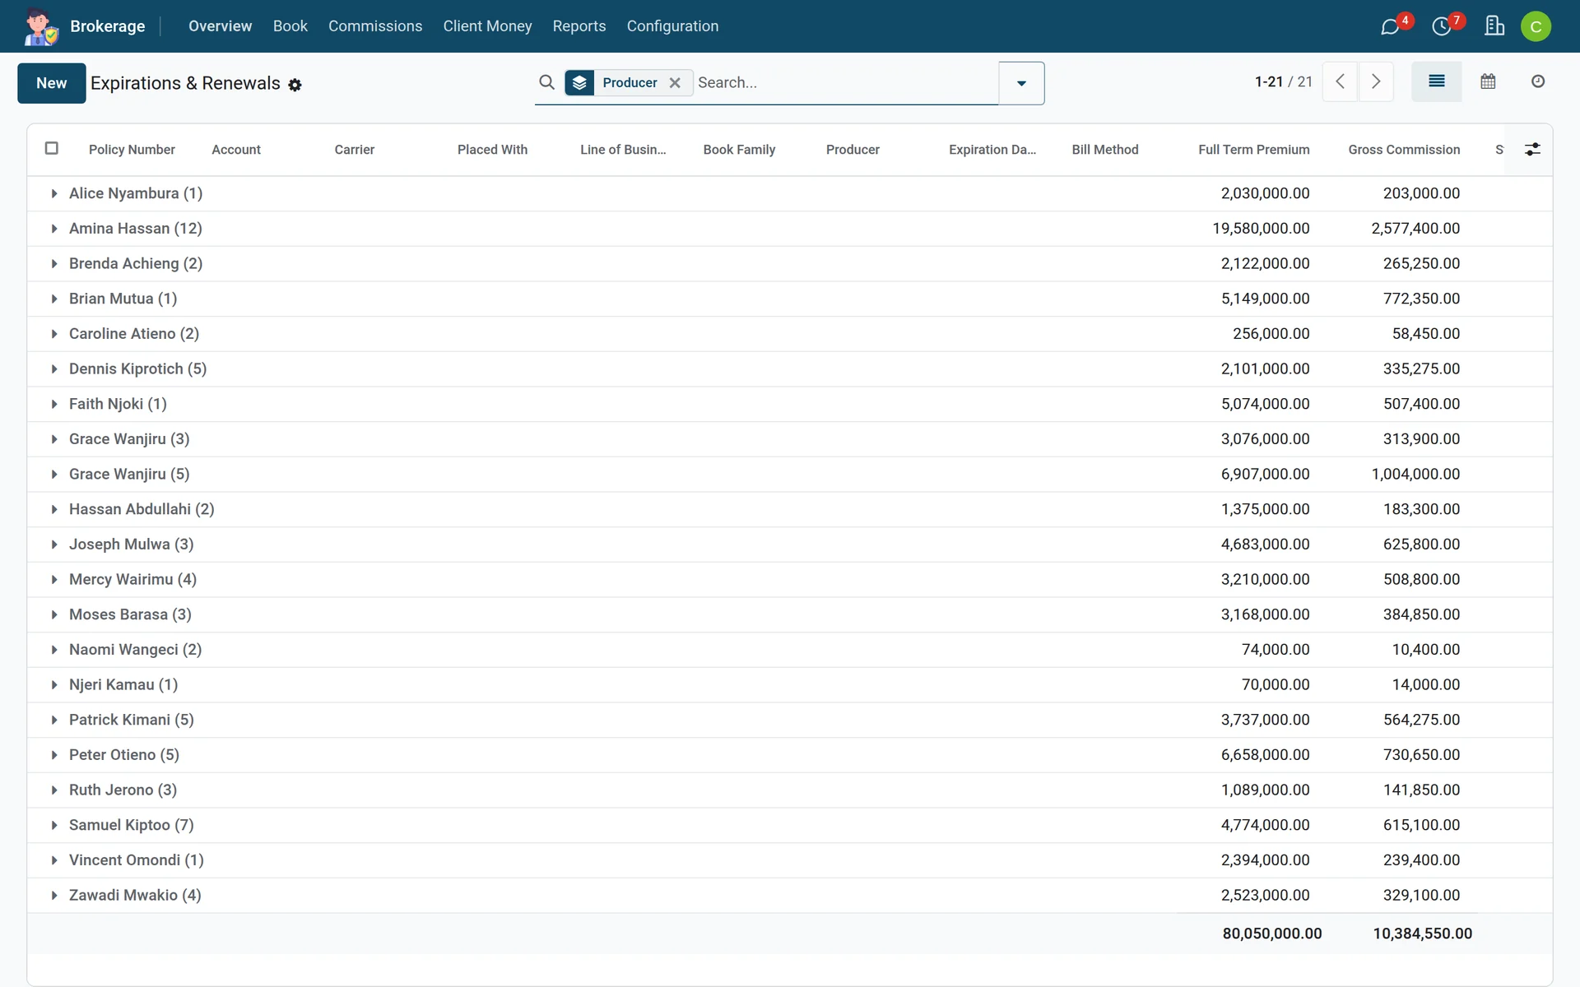The width and height of the screenshot is (1580, 987).
Task: Open the Configuration menu
Action: point(672,26)
